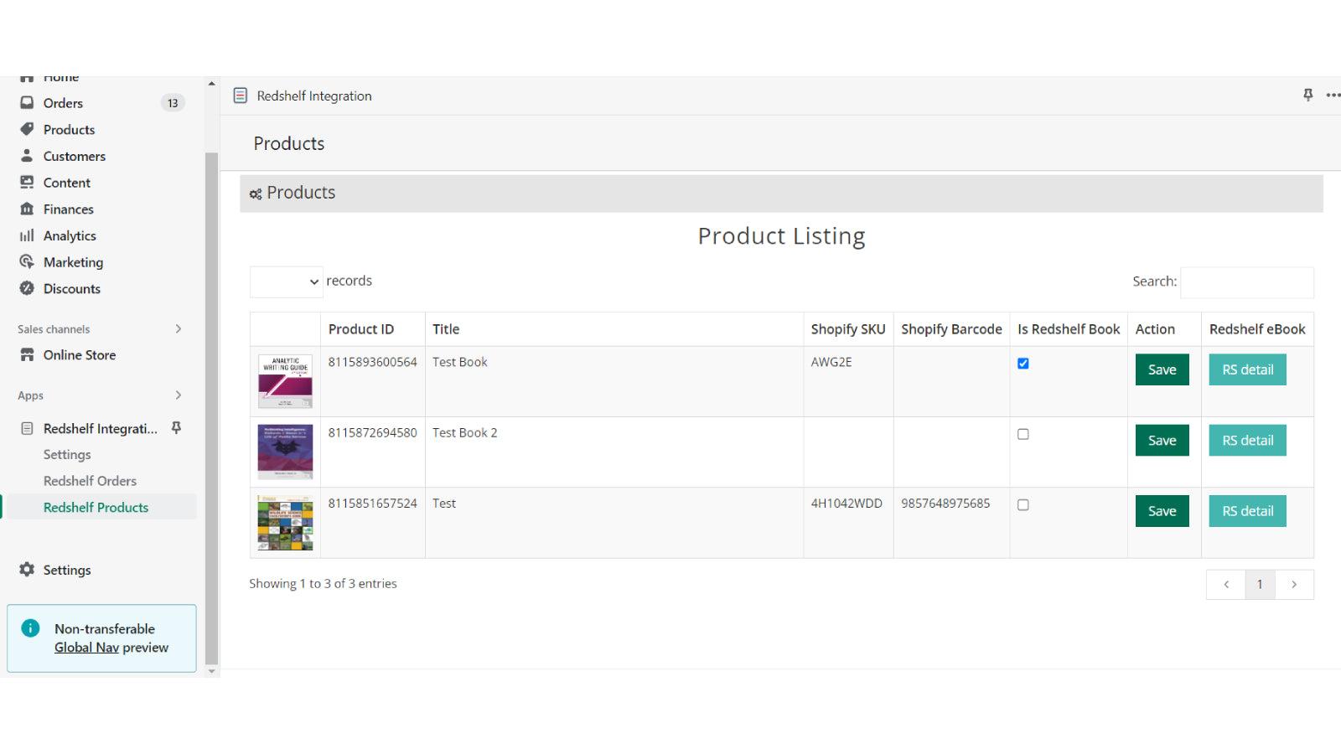Viewport: 1341px width, 754px height.
Task: Click the Finances bank icon
Action: click(27, 209)
